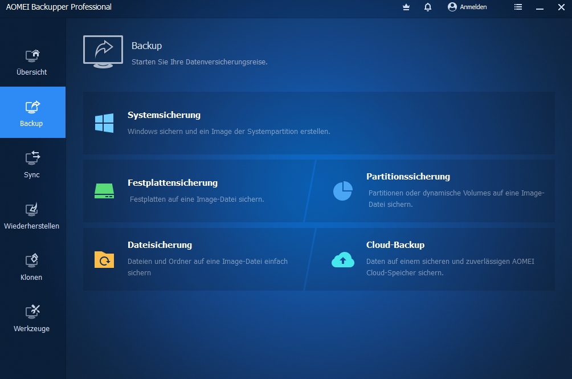Click the crown upgrade icon
The image size is (572, 379).
pos(406,7)
